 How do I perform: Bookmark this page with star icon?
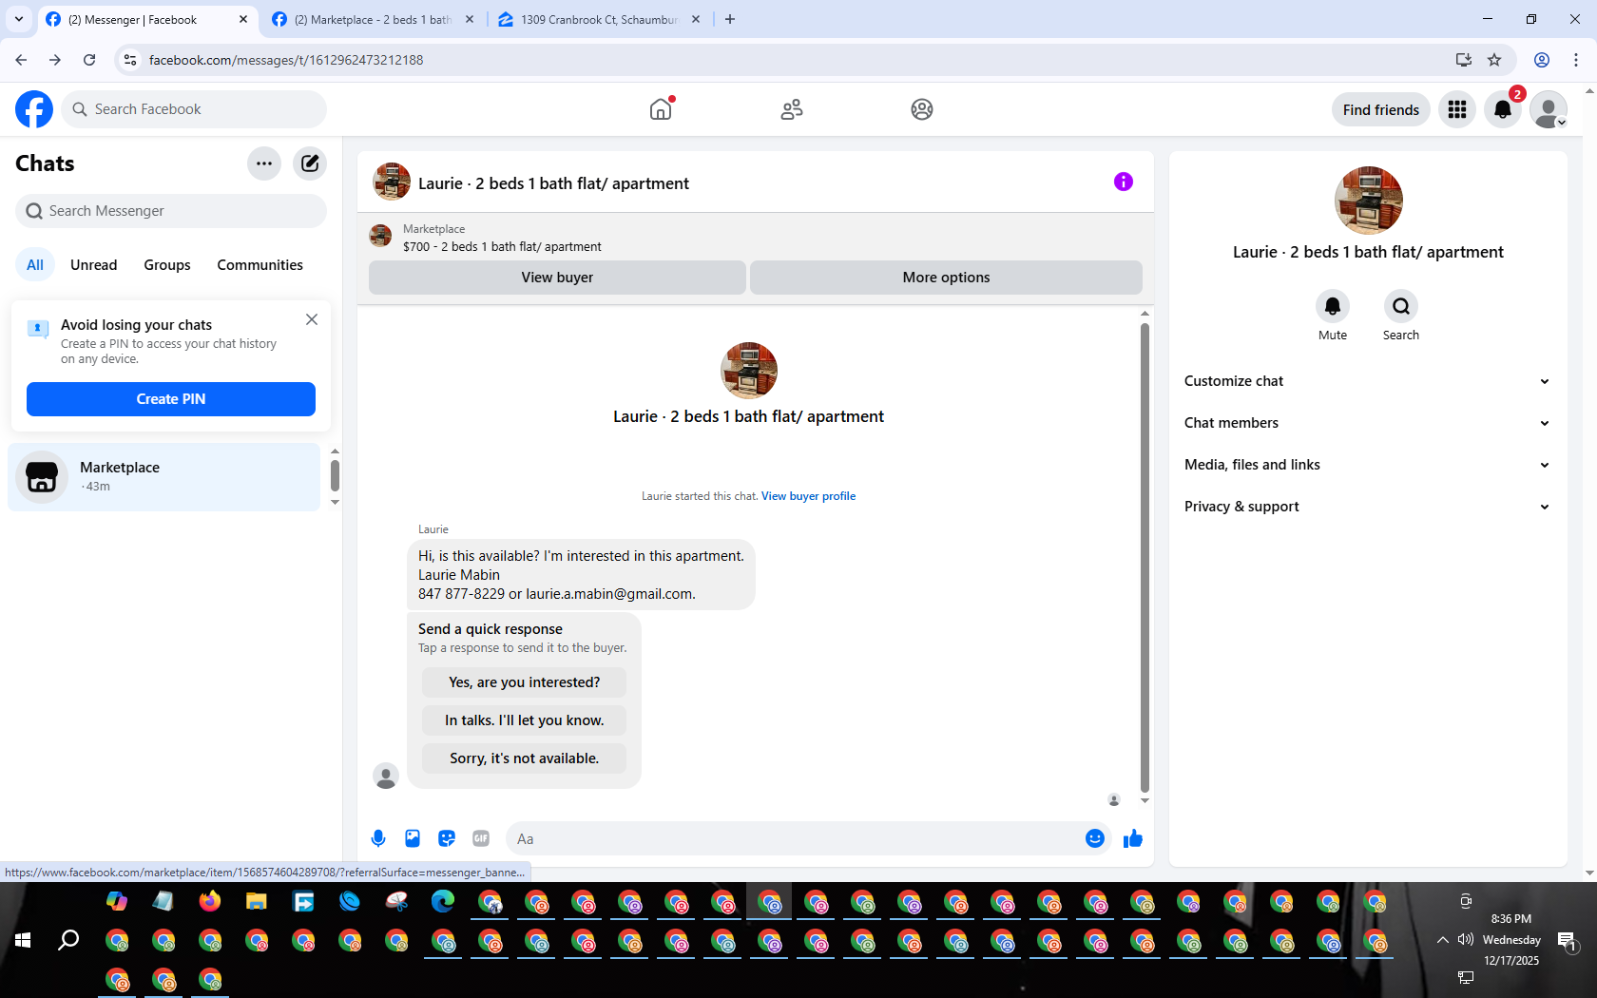tap(1494, 60)
